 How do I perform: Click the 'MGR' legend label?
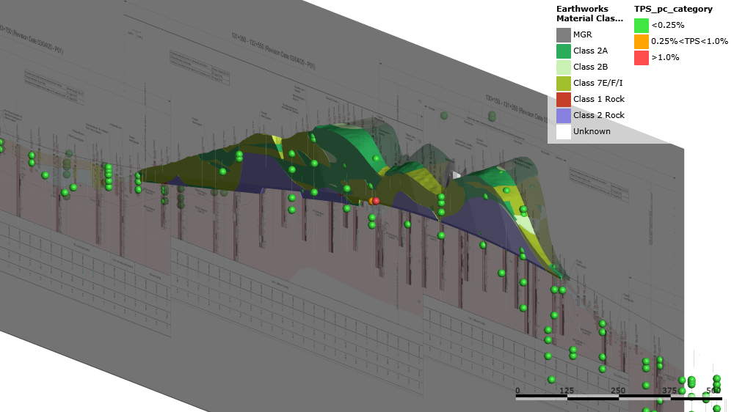tap(582, 34)
